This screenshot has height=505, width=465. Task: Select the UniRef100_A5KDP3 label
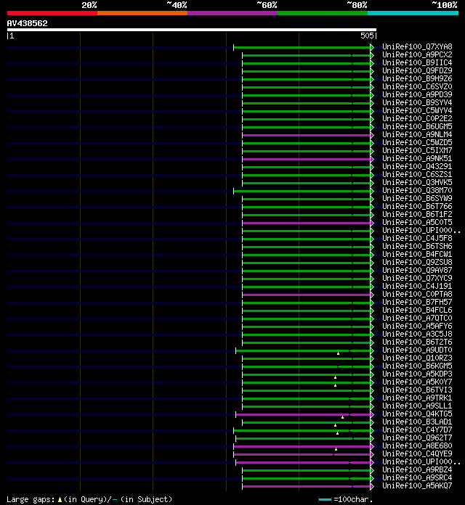click(417, 374)
